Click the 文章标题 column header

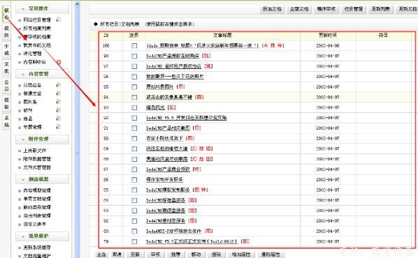pyautogui.click(x=222, y=36)
